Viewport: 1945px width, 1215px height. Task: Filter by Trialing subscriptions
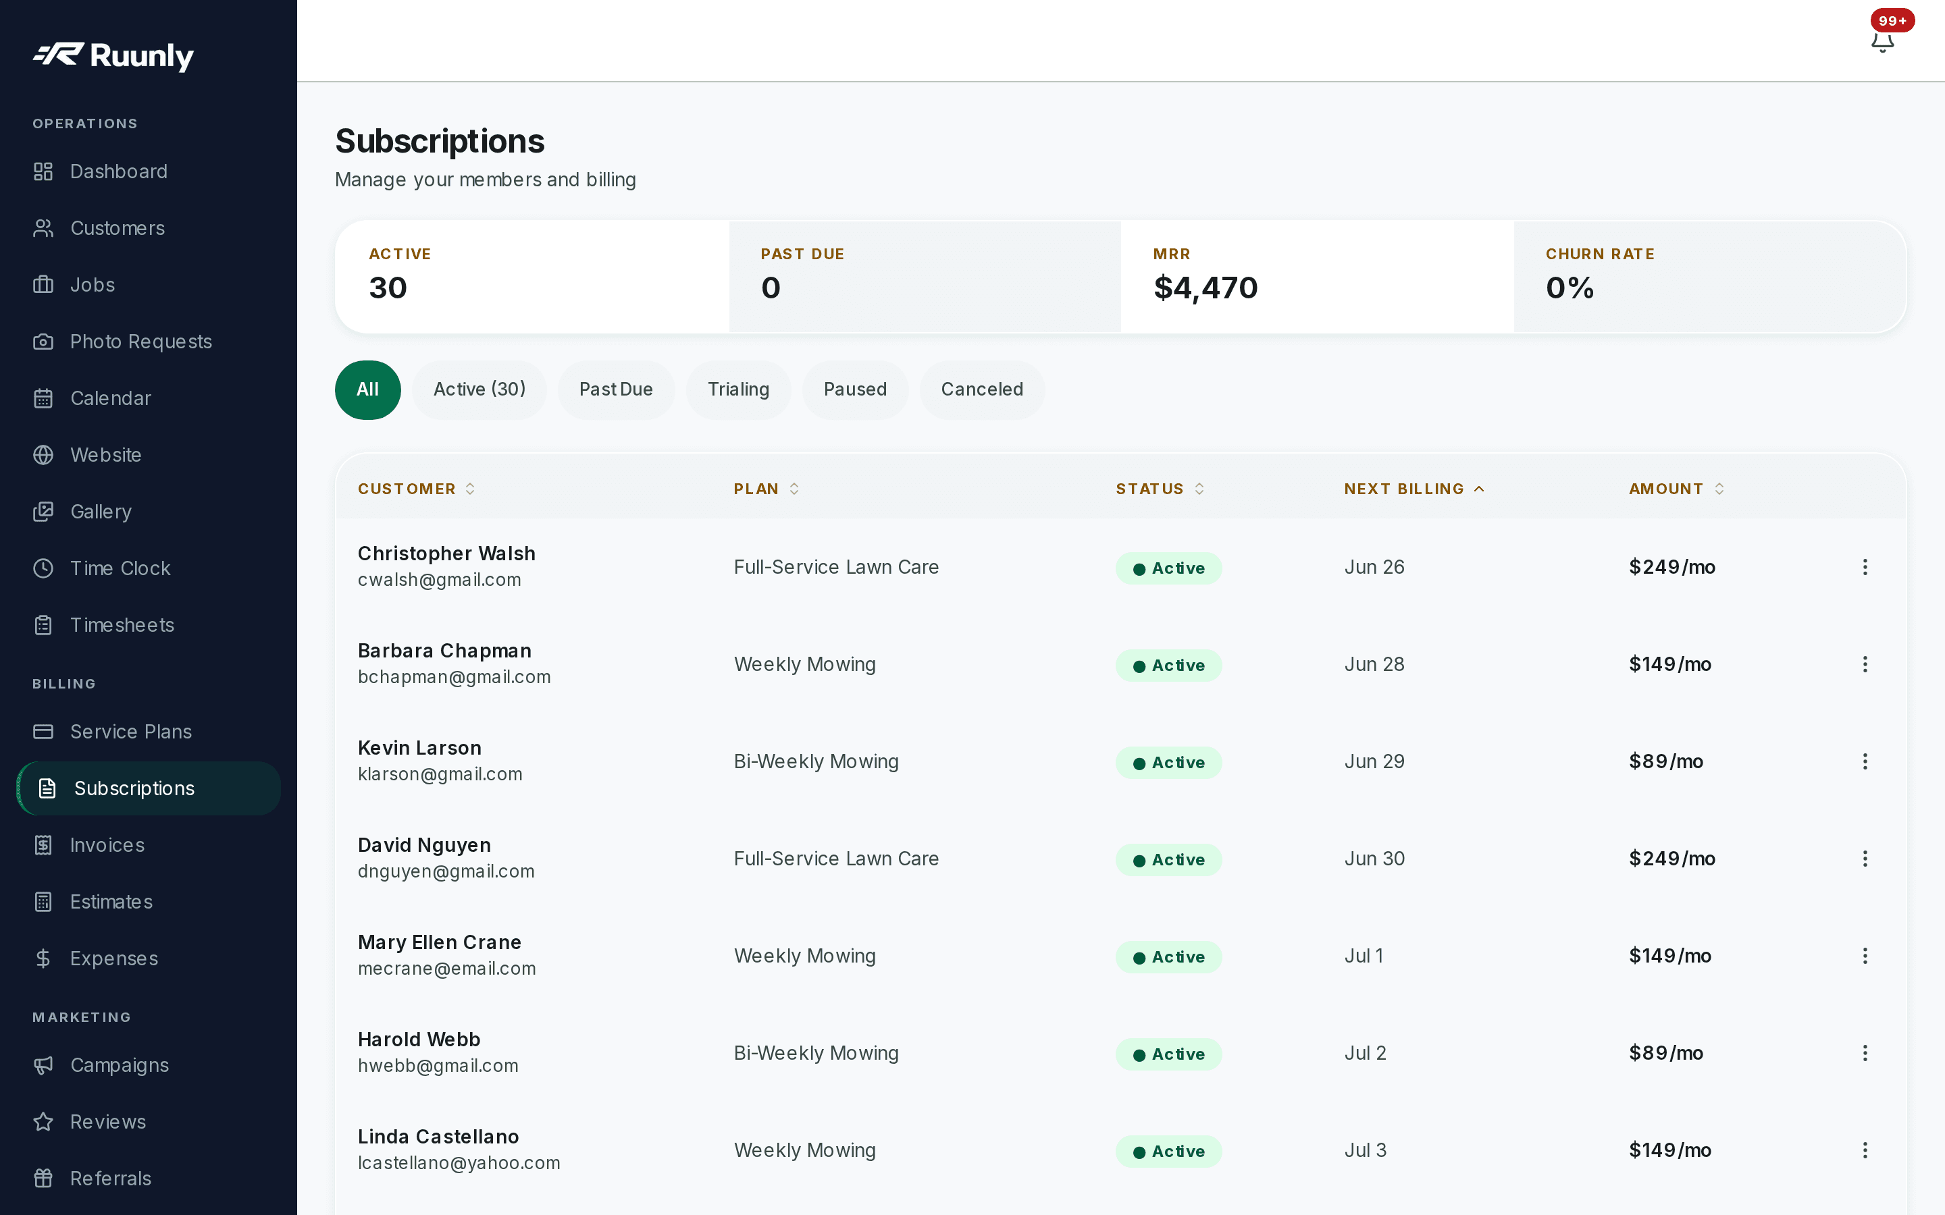[737, 389]
